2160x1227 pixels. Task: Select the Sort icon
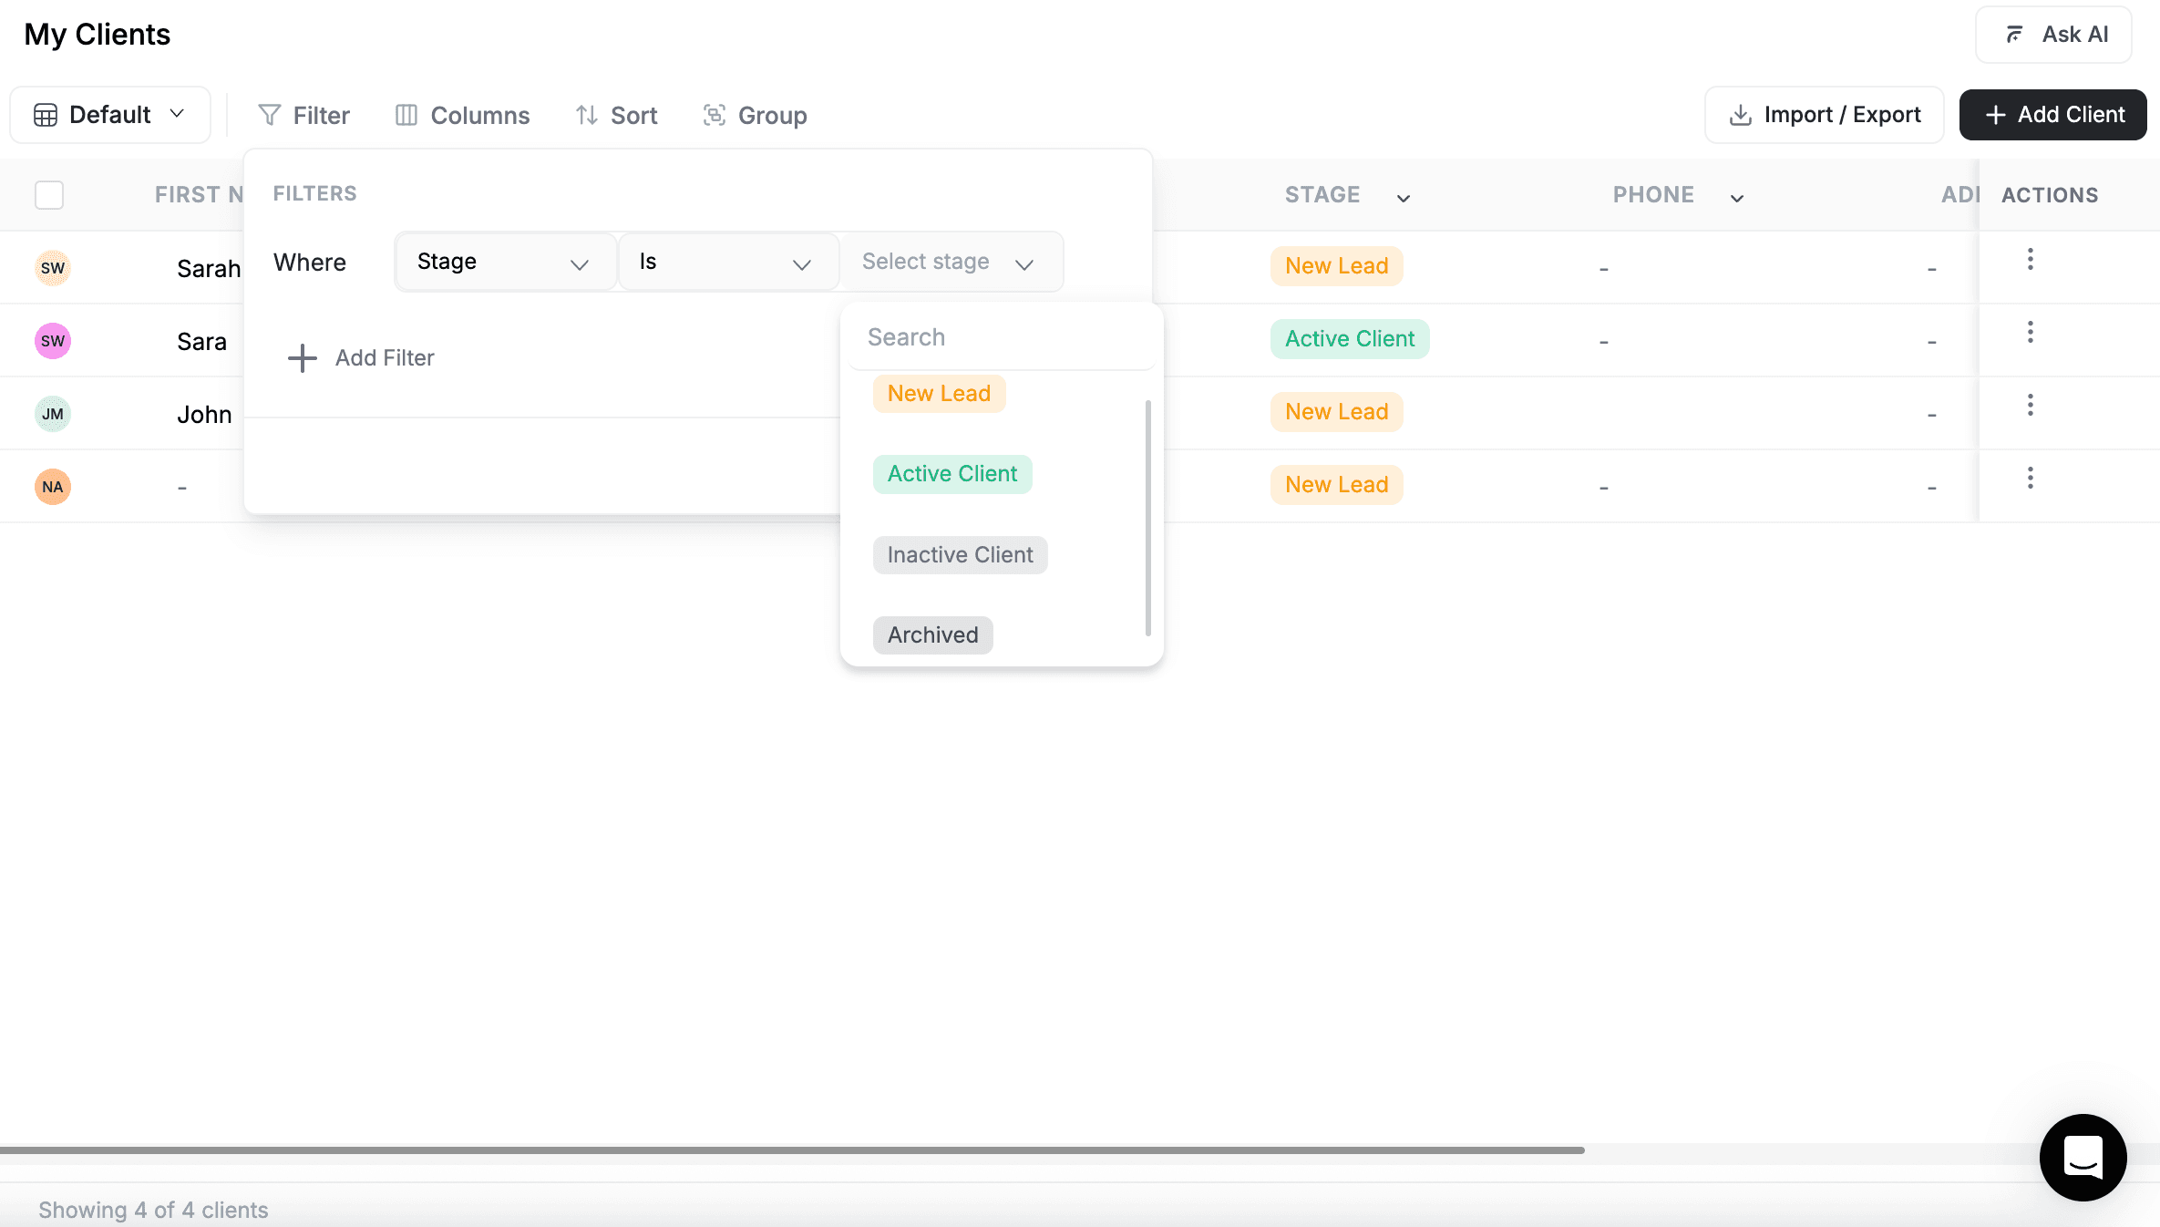pos(587,115)
